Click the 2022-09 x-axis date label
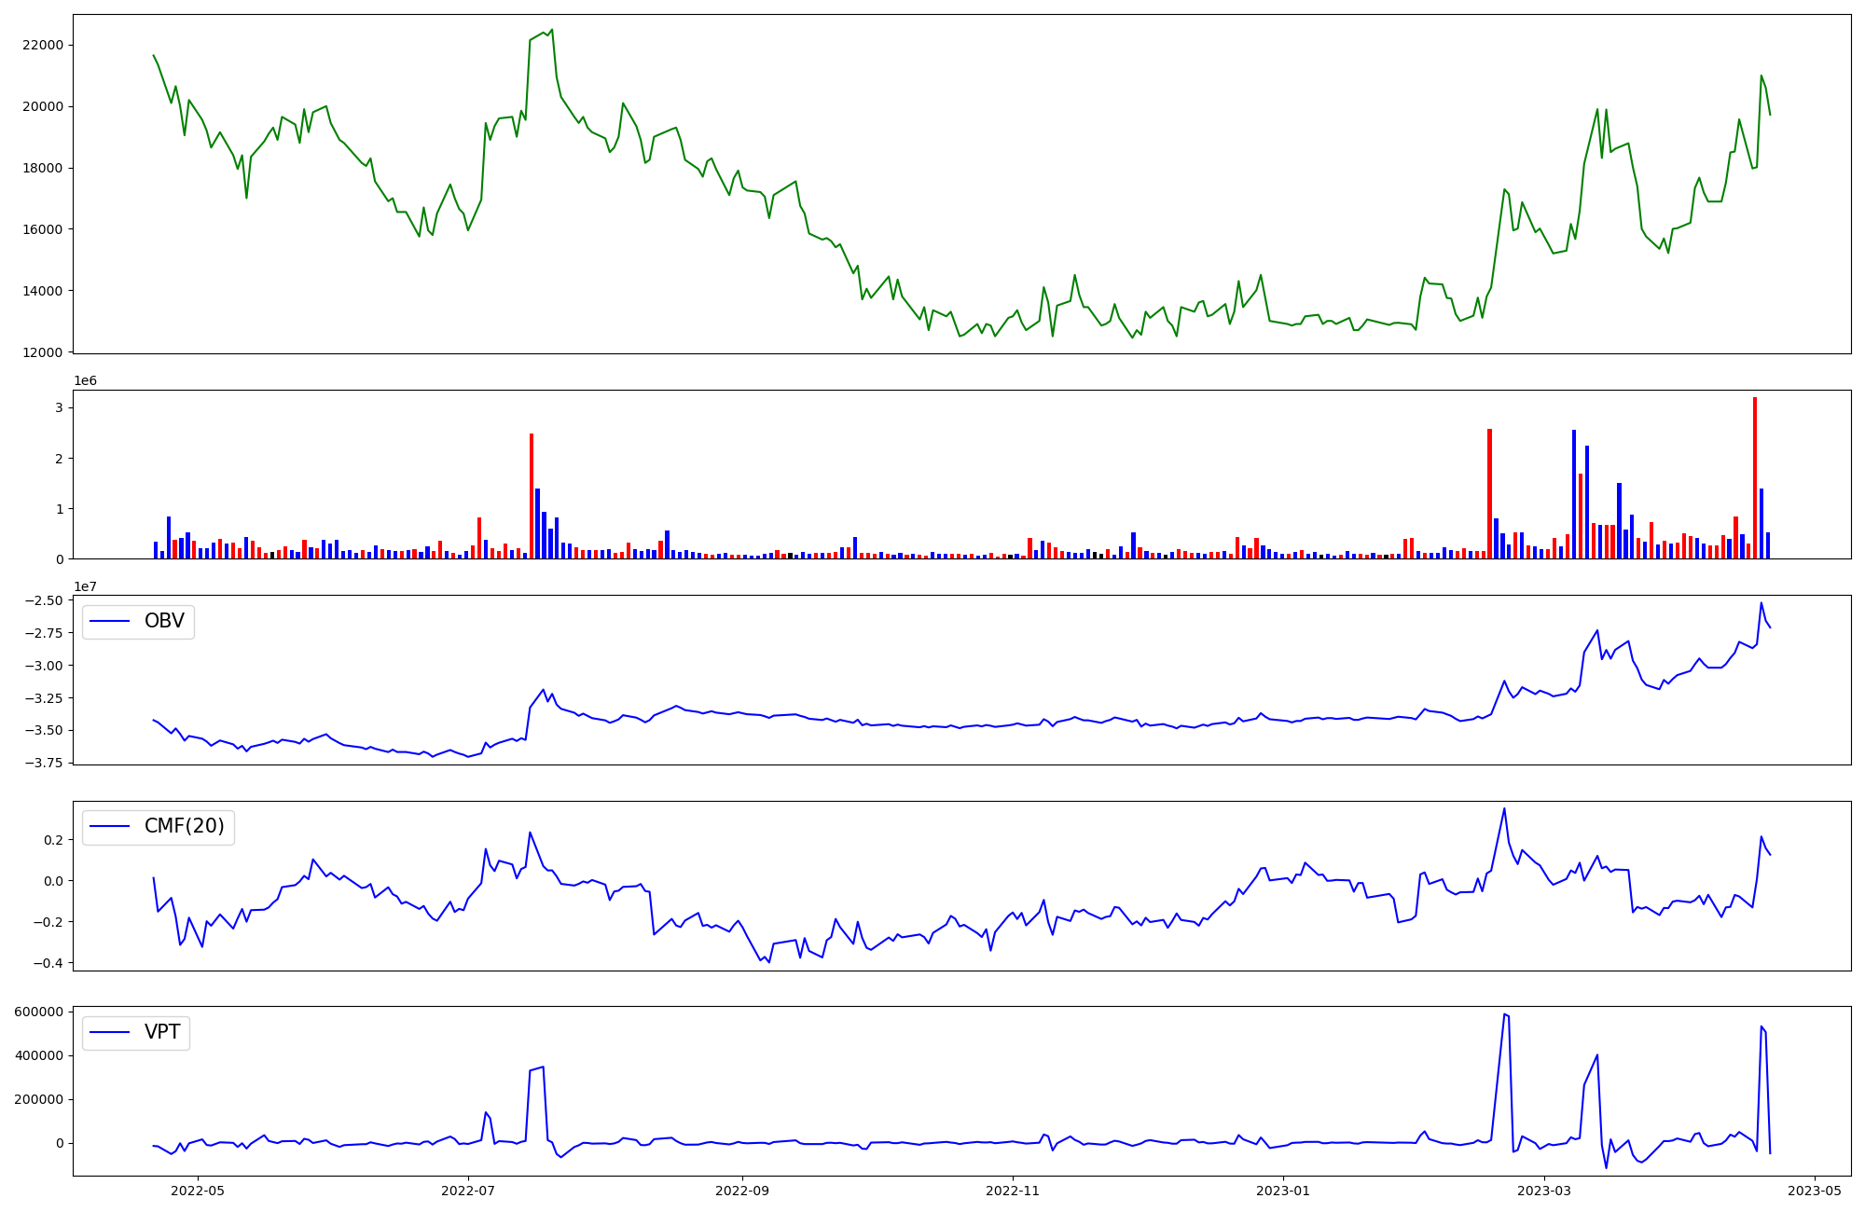This screenshot has width=1865, height=1212. [742, 1191]
